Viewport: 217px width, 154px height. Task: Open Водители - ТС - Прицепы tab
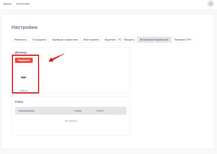120,40
